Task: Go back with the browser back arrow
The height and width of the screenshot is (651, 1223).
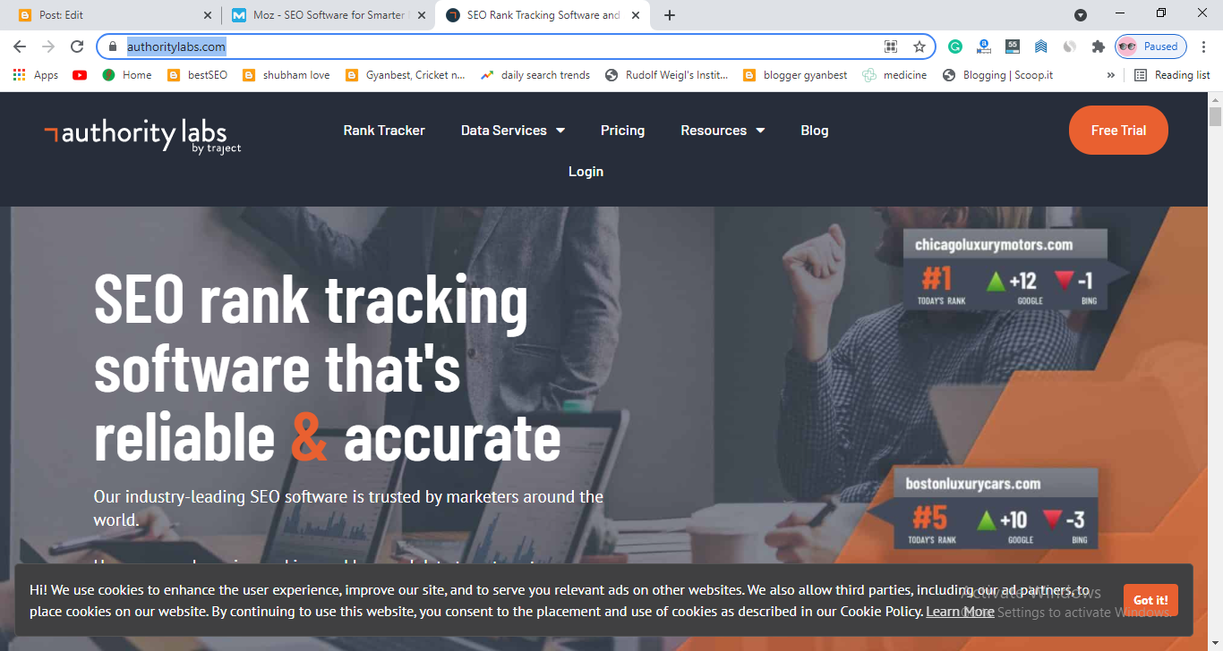Action: point(20,46)
